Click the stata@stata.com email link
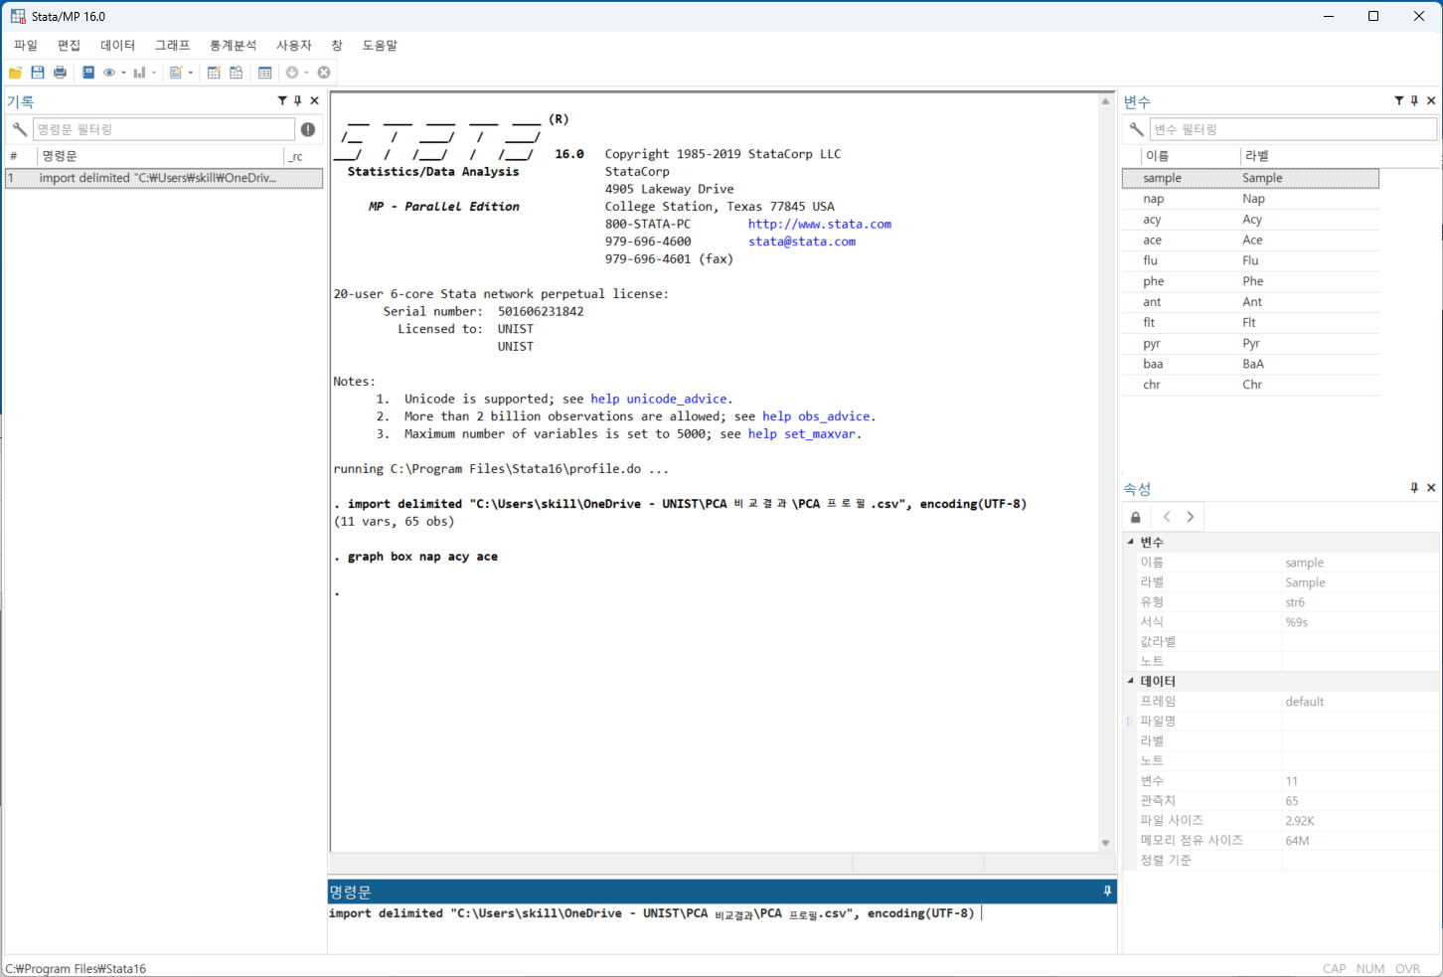Image resolution: width=1443 pixels, height=977 pixels. coord(802,242)
